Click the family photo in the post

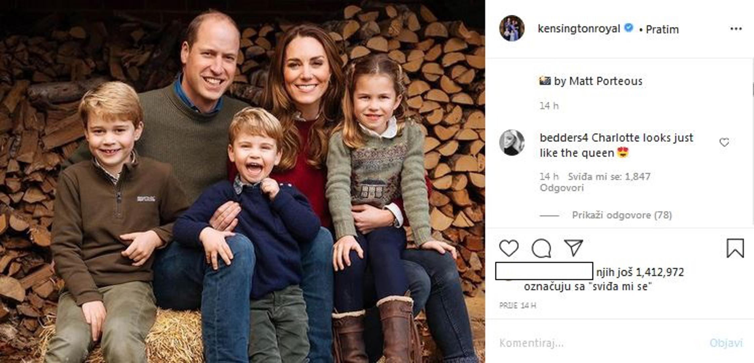(242, 182)
